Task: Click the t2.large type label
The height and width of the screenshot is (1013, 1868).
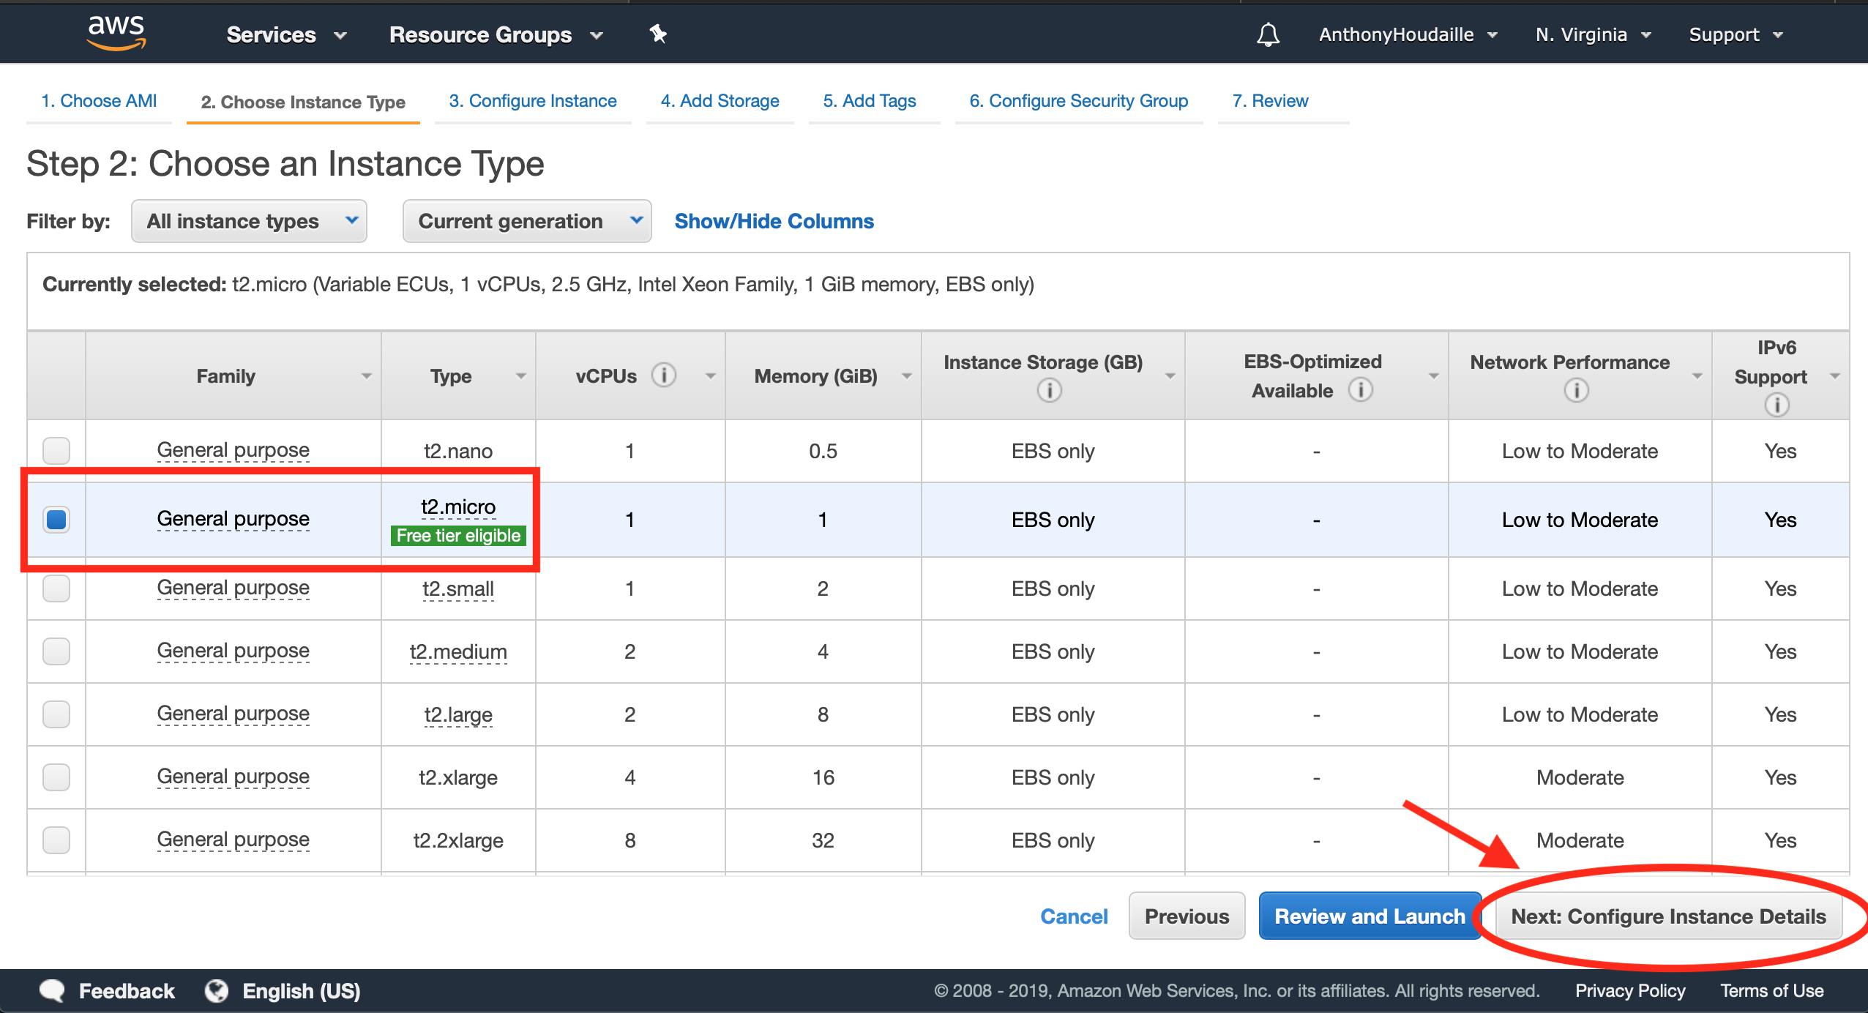Action: (458, 714)
